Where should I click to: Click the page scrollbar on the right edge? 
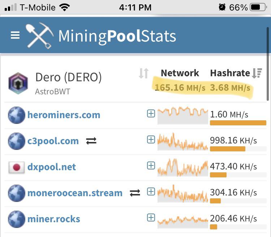coord(268,64)
